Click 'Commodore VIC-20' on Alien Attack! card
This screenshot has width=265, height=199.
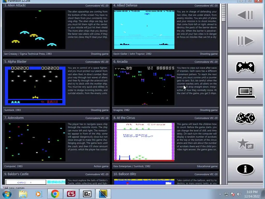(97, 6)
